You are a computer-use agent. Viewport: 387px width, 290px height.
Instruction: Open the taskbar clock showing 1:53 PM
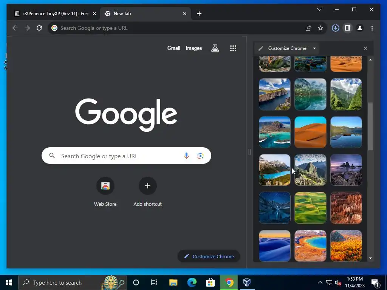click(355, 282)
